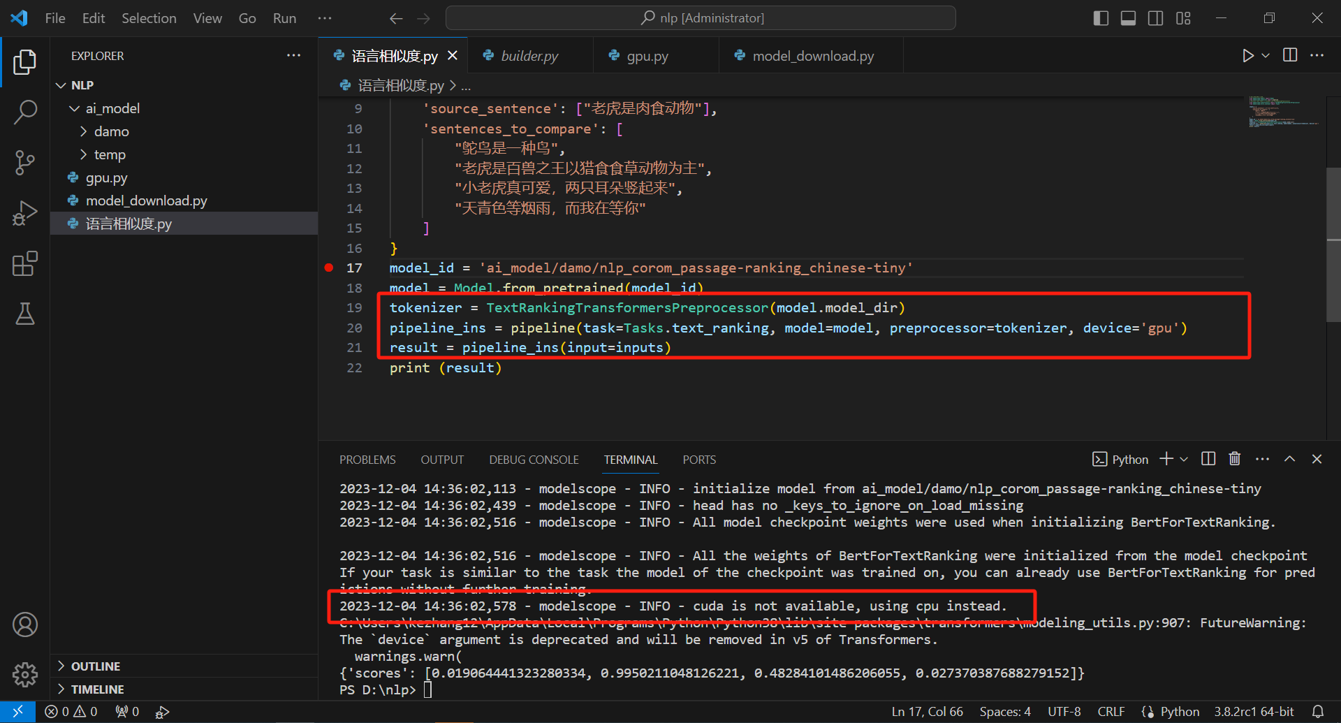Viewport: 1341px width, 723px height.
Task: Close the 语言相似度.py tab
Action: click(453, 56)
